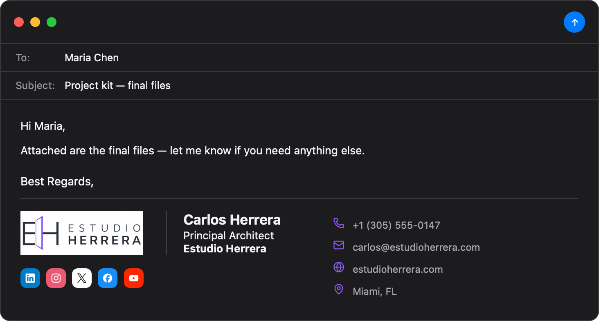Click phone number +1 (305) 555-0147
The height and width of the screenshot is (321, 599).
[396, 225]
